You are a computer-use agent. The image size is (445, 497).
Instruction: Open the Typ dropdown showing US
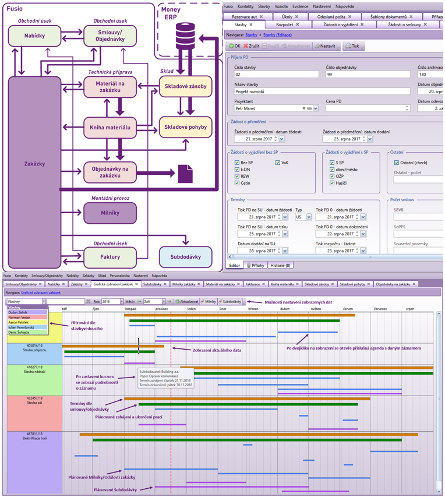(x=309, y=216)
